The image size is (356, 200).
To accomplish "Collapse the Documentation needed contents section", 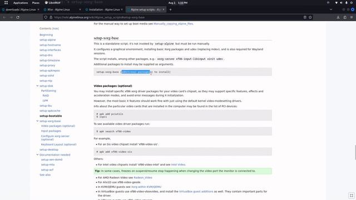I will coord(37,155).
